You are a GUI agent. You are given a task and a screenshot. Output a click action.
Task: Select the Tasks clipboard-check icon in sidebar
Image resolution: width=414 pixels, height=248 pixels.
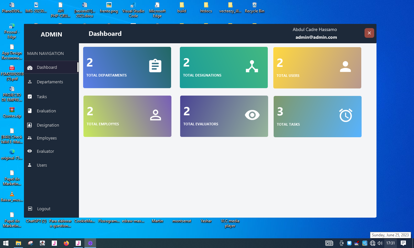(x=30, y=97)
